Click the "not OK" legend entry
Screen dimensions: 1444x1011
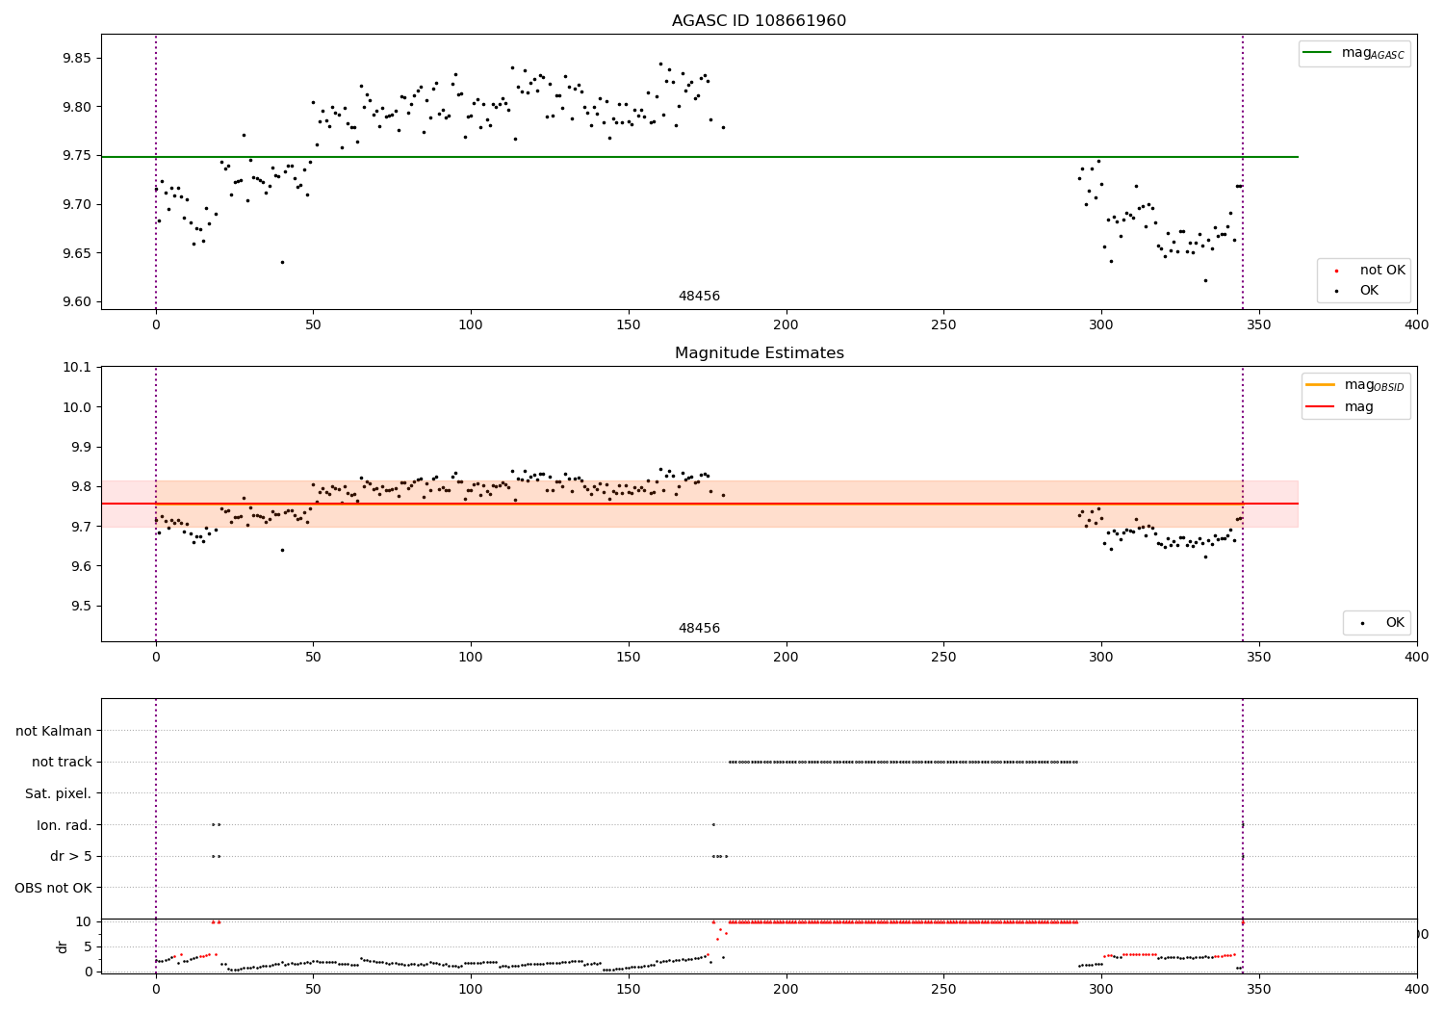1382,271
